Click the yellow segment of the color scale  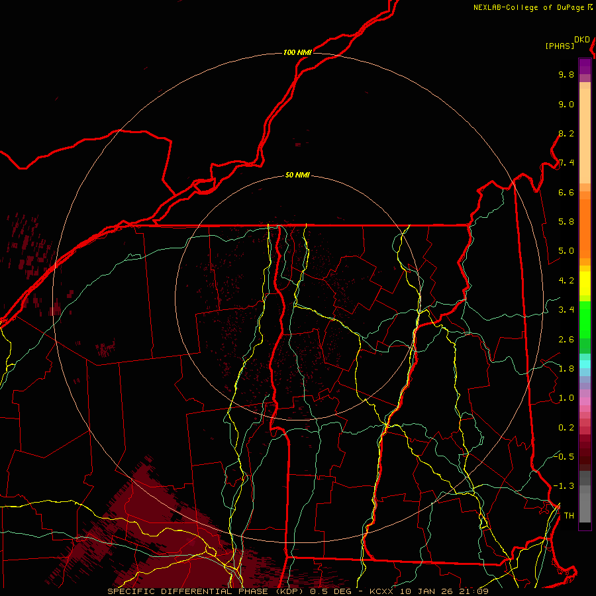pyautogui.click(x=585, y=283)
